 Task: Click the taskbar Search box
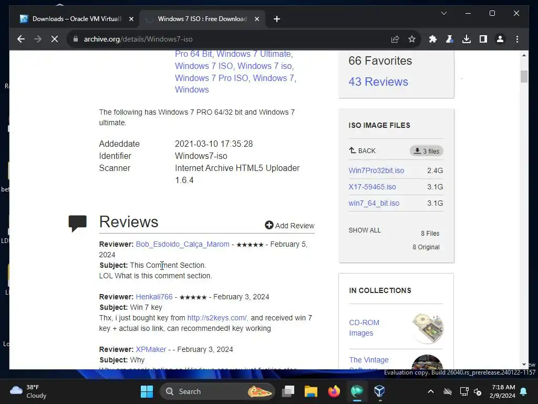tap(218, 391)
